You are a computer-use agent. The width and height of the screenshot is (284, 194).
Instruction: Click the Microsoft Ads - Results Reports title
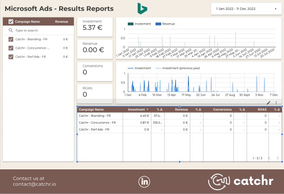(59, 9)
